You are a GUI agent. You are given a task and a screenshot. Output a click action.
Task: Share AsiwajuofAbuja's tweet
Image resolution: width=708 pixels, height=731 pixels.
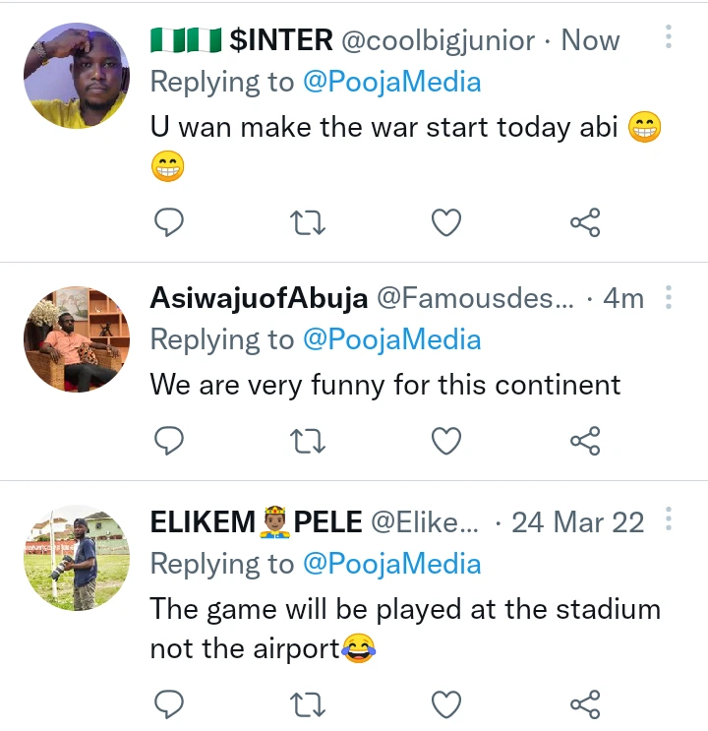click(x=585, y=442)
